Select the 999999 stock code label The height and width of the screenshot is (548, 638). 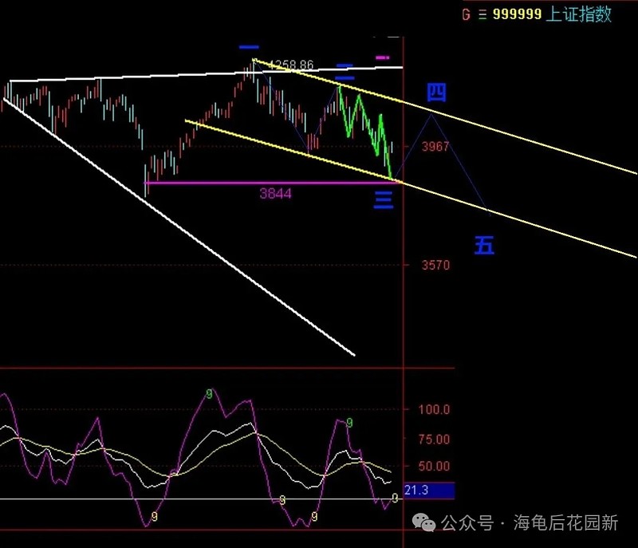pyautogui.click(x=517, y=14)
